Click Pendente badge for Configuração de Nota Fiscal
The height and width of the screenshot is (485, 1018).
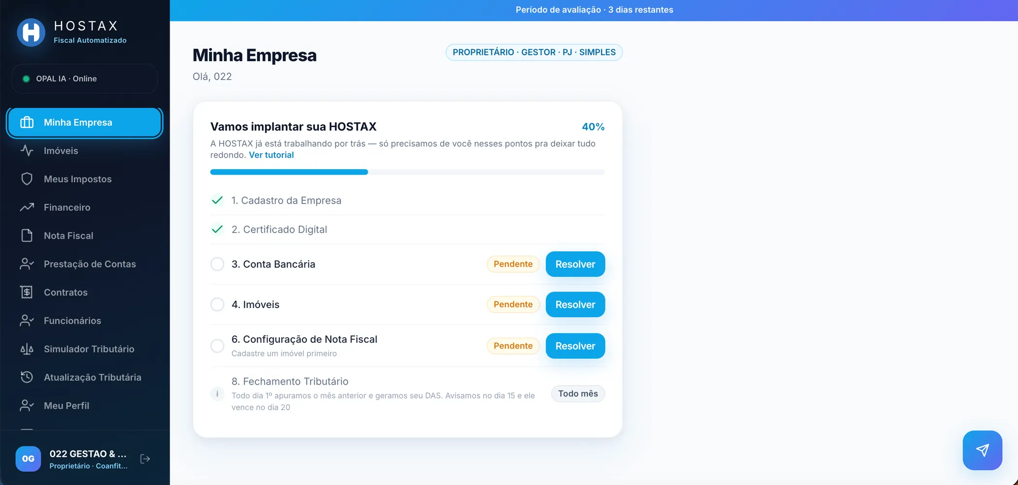pos(513,346)
